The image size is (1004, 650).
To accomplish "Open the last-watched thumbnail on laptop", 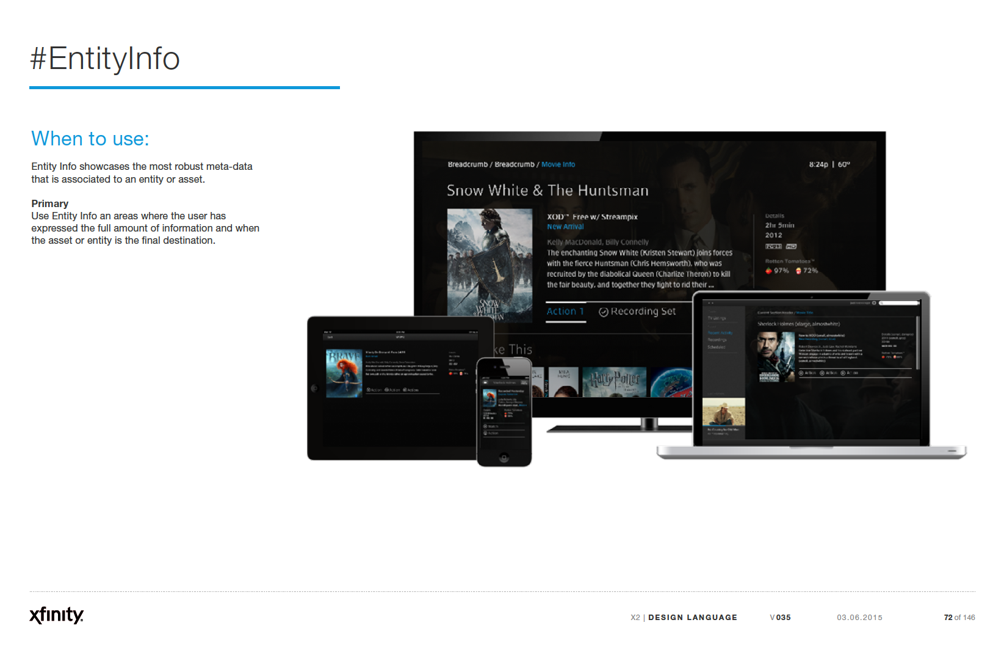I will (724, 412).
